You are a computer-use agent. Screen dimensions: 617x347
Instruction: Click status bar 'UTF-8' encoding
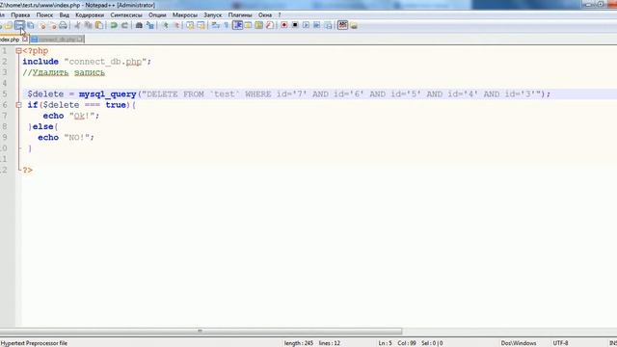pyautogui.click(x=560, y=343)
